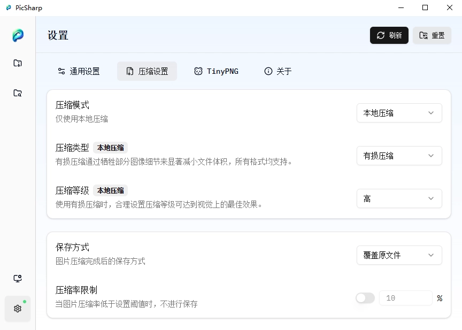Click the document icon on 压缩设置 tab
The width and height of the screenshot is (462, 330).
tap(129, 71)
